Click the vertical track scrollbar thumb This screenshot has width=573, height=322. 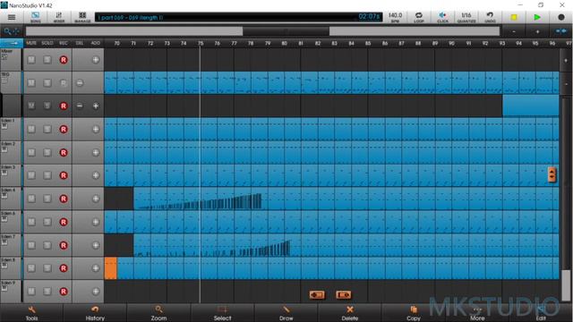(566, 285)
